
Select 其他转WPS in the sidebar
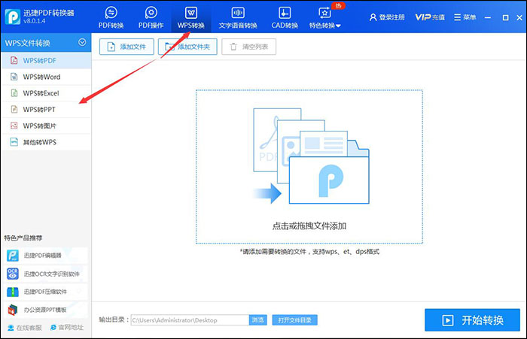(x=46, y=142)
